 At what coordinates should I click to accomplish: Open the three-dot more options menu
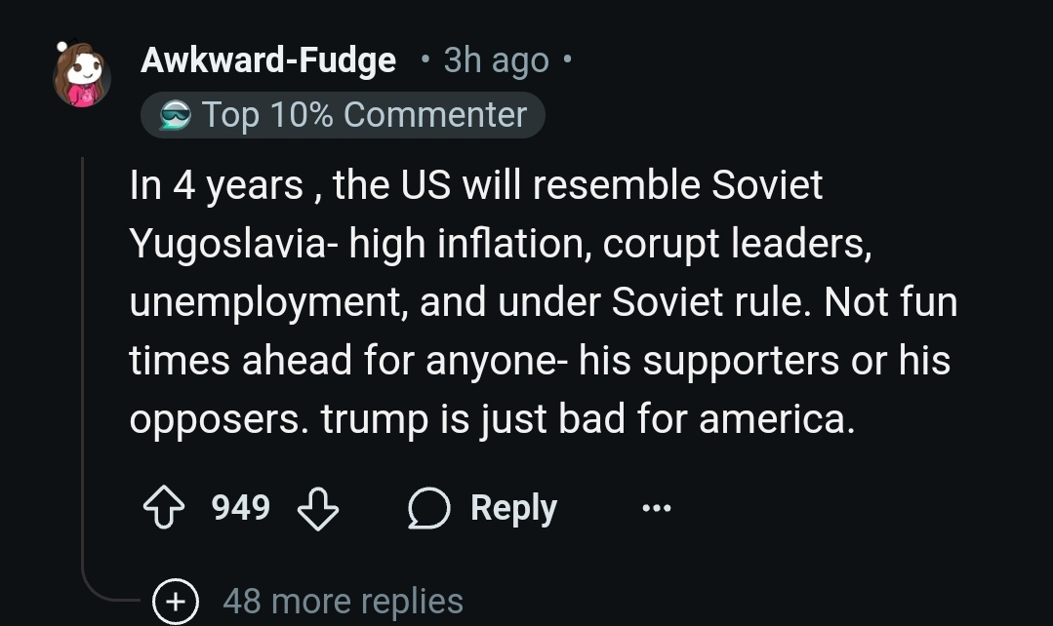click(x=657, y=508)
